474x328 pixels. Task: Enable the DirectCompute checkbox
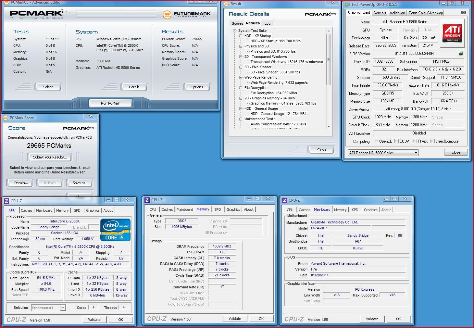[x=432, y=141]
